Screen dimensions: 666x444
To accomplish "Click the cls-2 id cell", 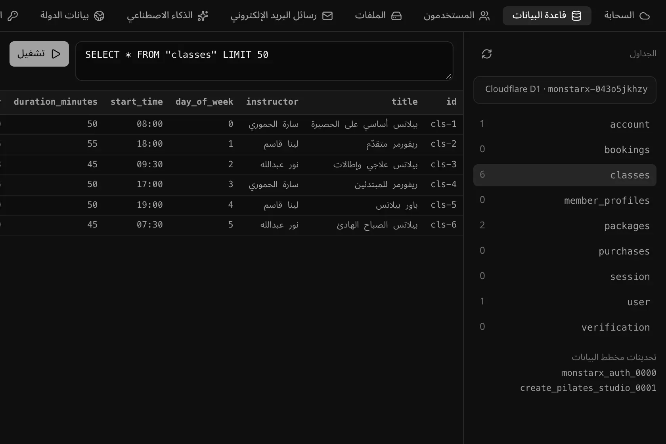I will [444, 144].
